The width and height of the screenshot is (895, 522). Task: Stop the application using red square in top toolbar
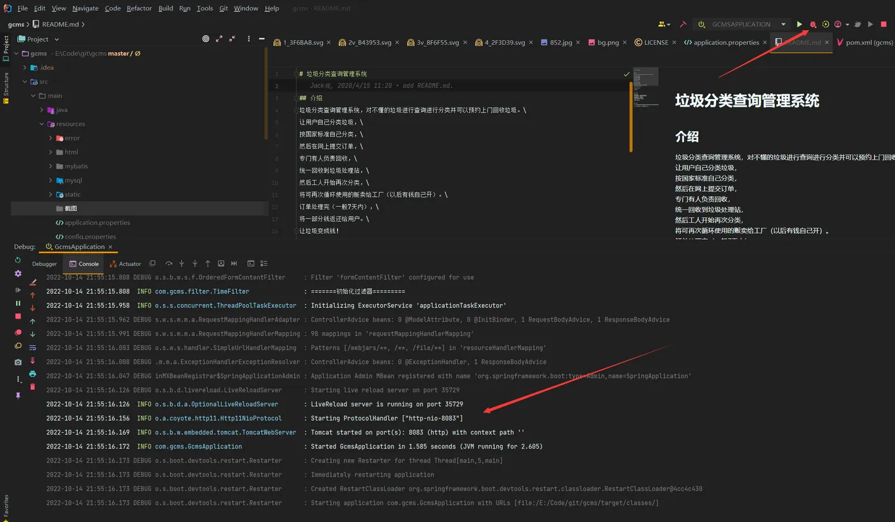[884, 24]
